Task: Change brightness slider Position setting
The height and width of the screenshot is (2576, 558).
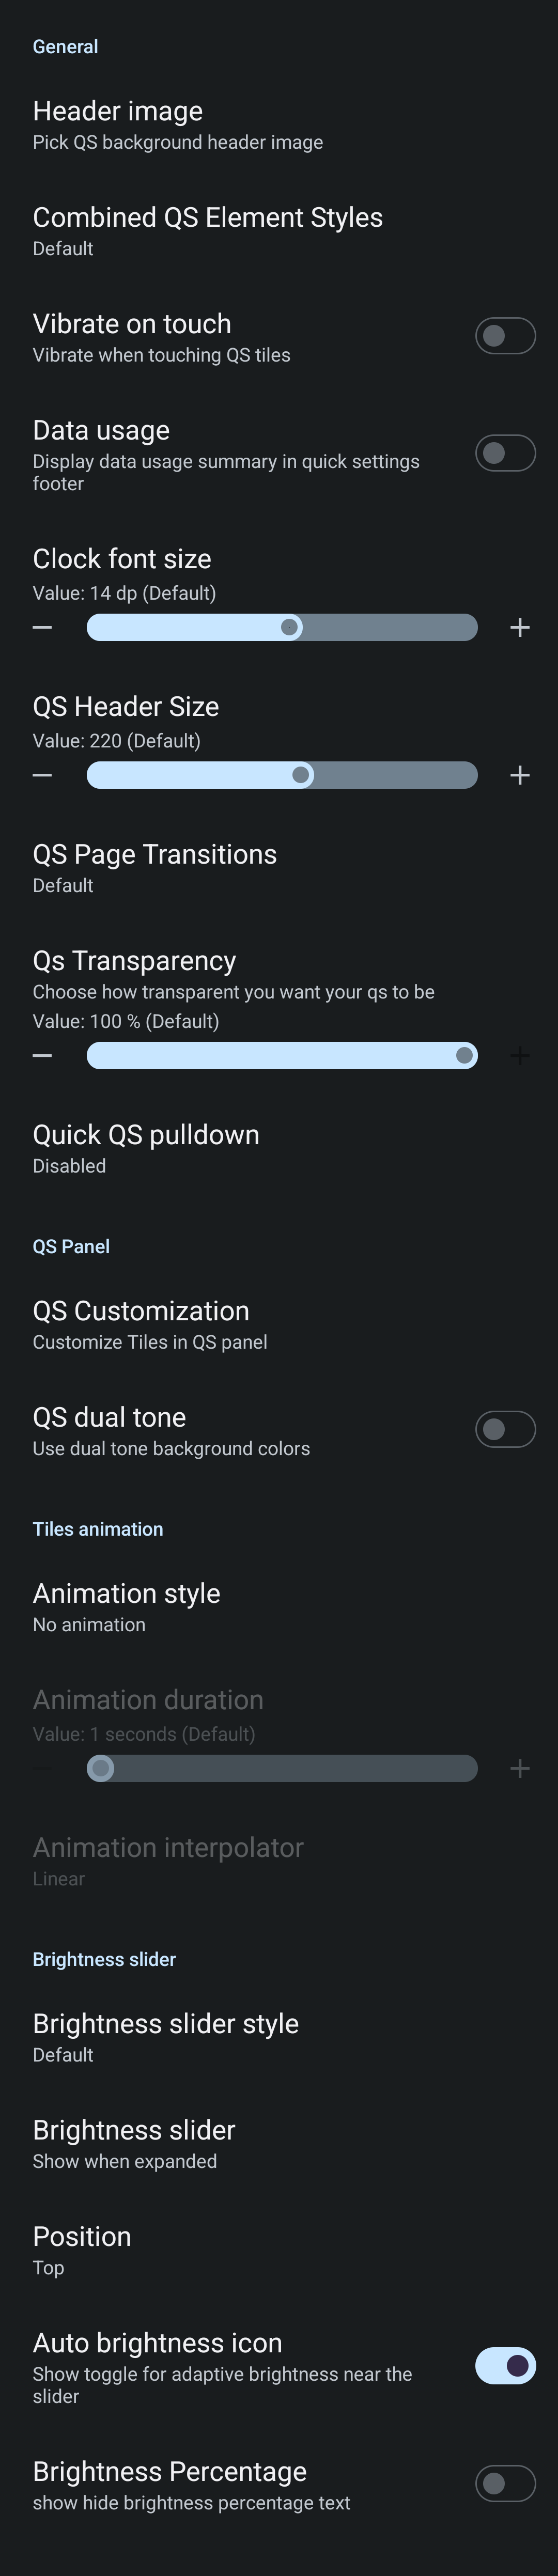Action: 82,2249
